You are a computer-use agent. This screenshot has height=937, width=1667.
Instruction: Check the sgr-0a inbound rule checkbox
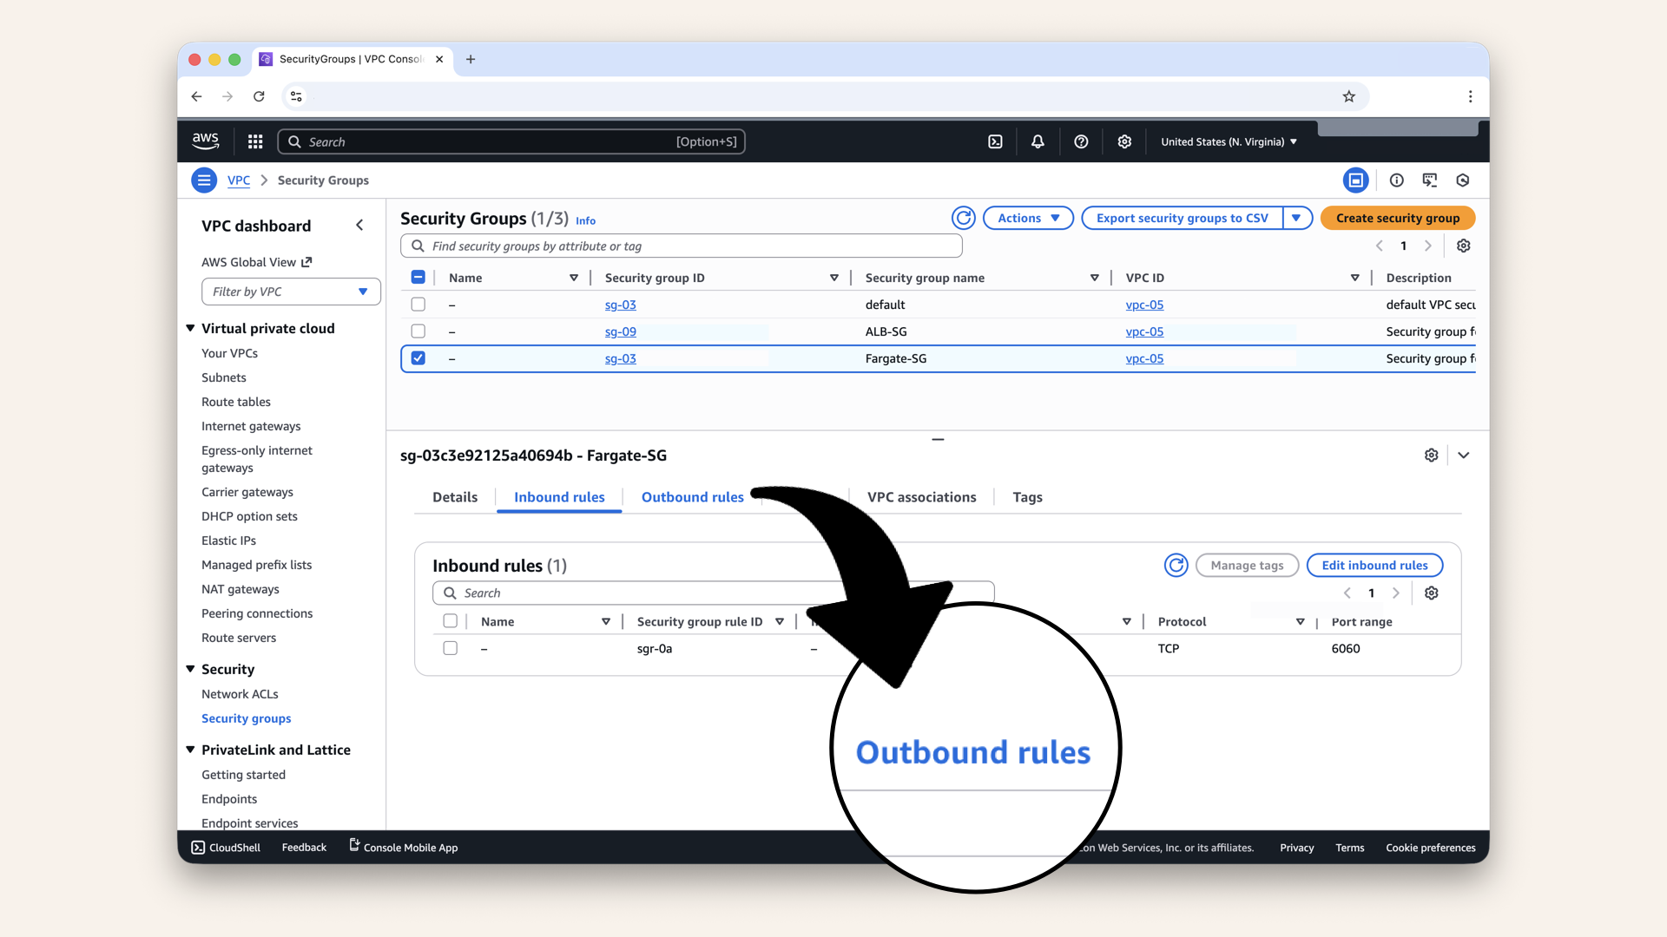pos(450,647)
